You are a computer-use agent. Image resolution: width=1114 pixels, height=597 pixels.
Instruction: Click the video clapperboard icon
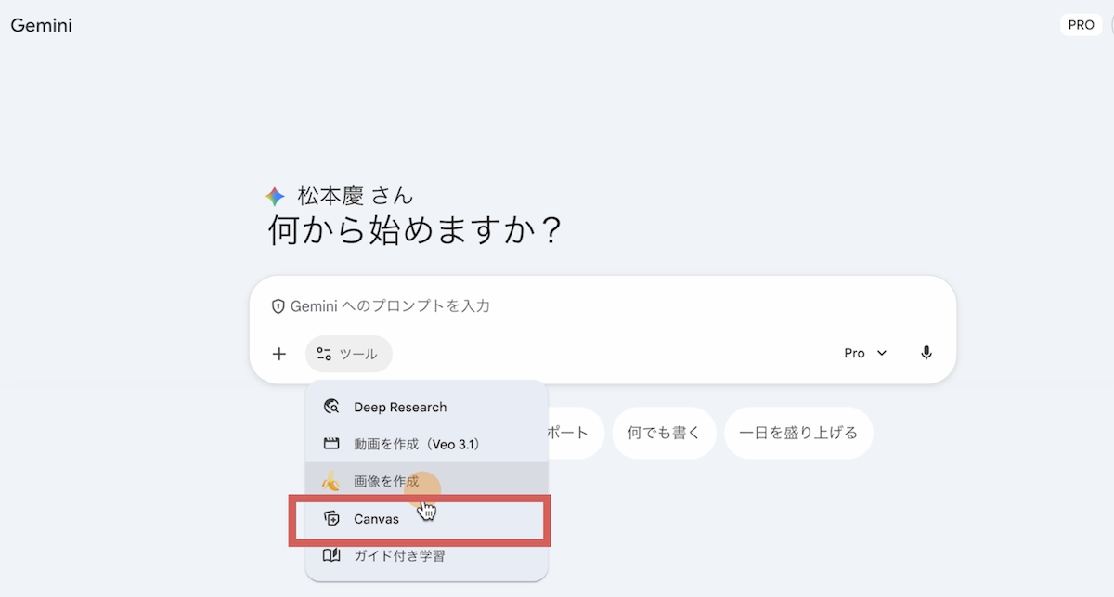331,444
